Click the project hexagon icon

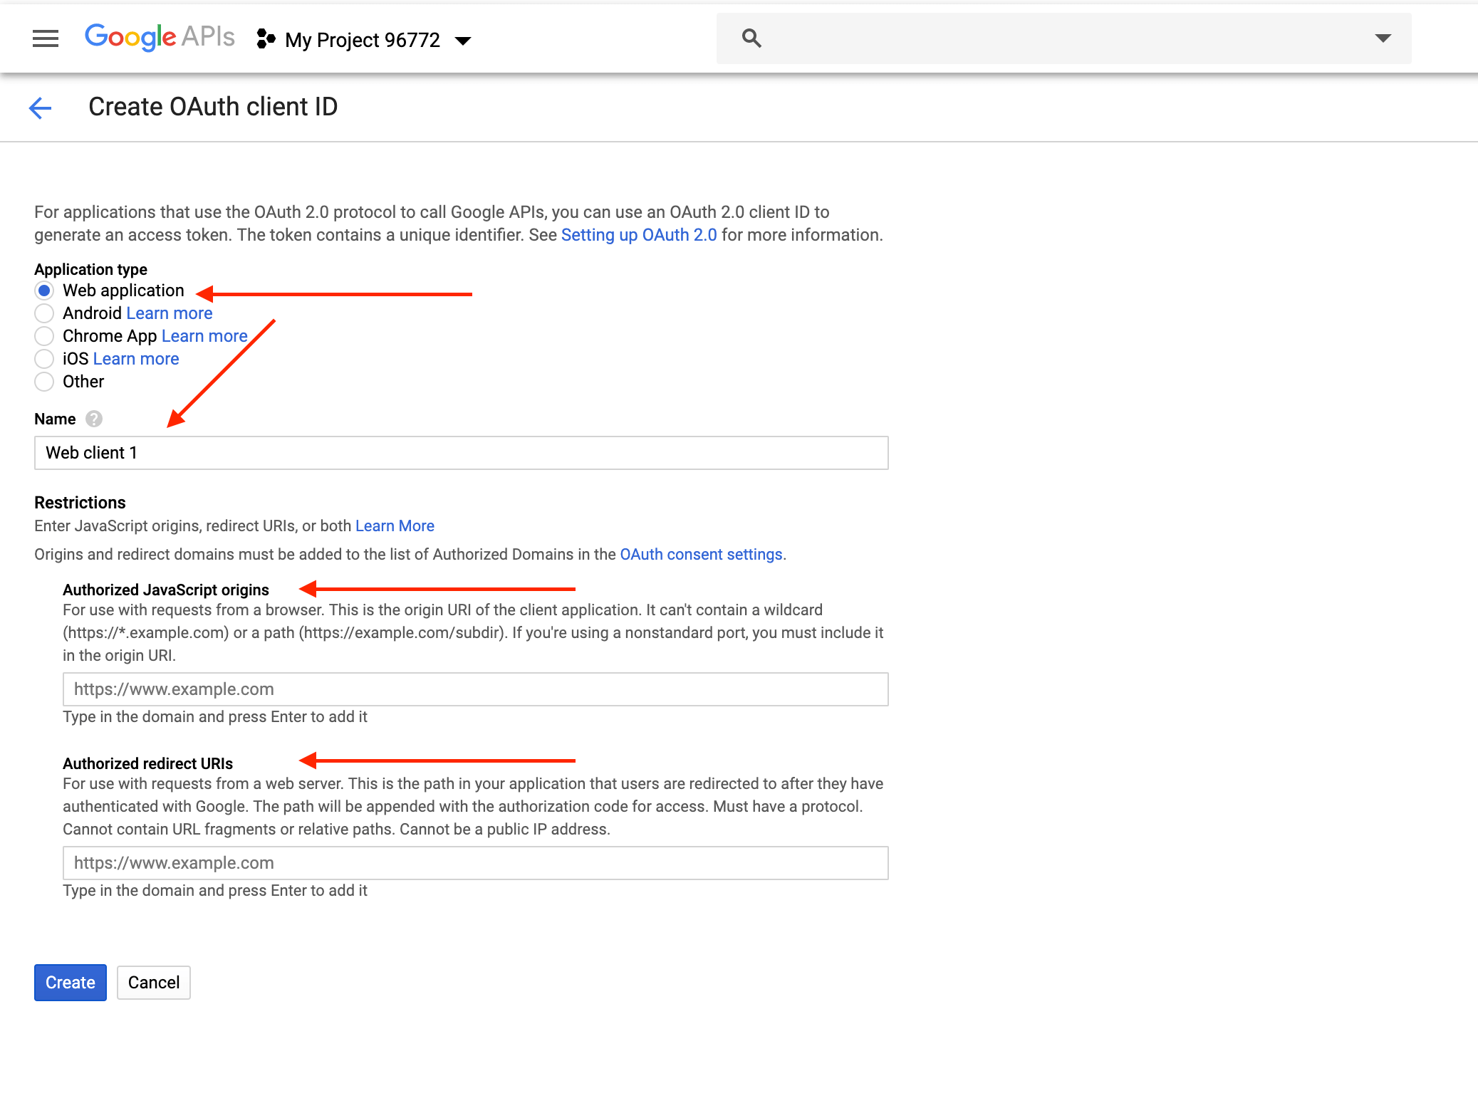point(266,39)
